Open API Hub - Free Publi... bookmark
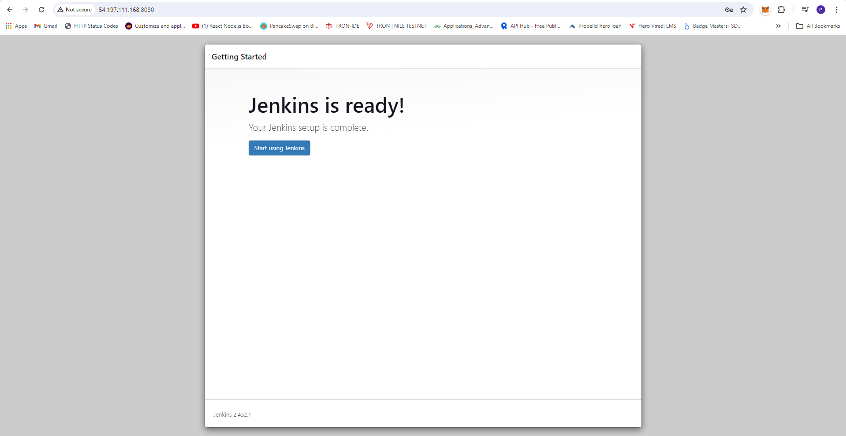 531,26
